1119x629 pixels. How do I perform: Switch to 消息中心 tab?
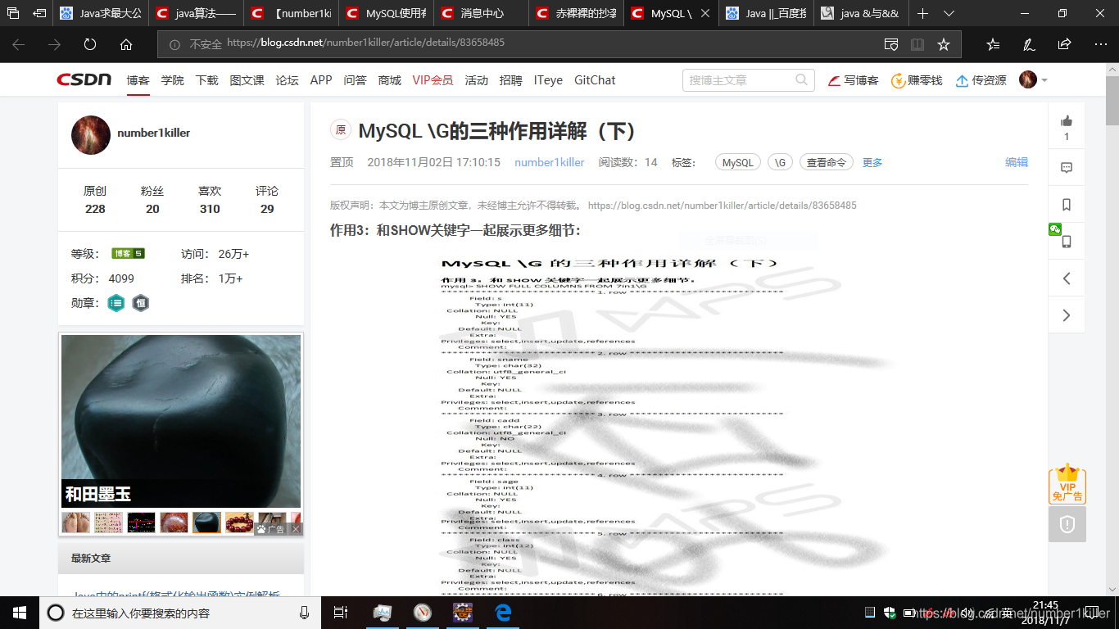click(x=480, y=13)
